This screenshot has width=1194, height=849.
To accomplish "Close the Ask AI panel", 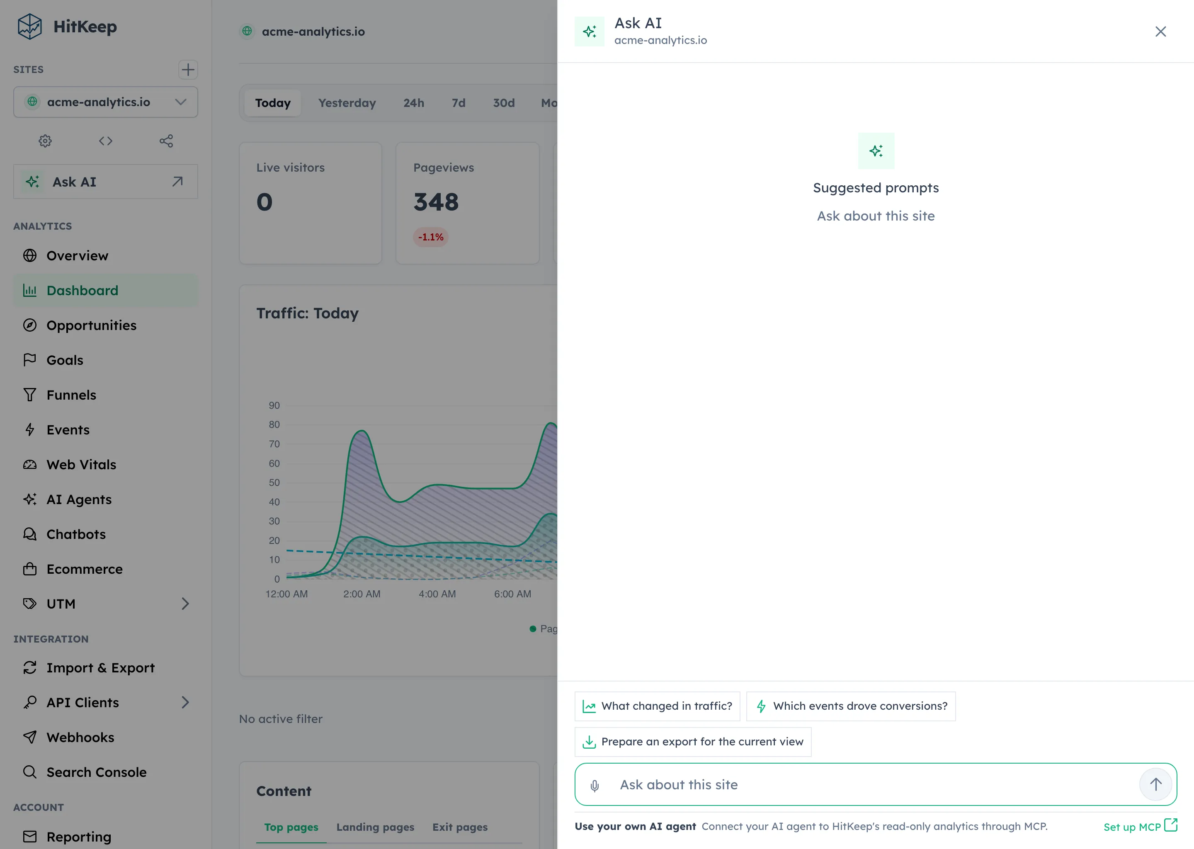I will [x=1160, y=32].
